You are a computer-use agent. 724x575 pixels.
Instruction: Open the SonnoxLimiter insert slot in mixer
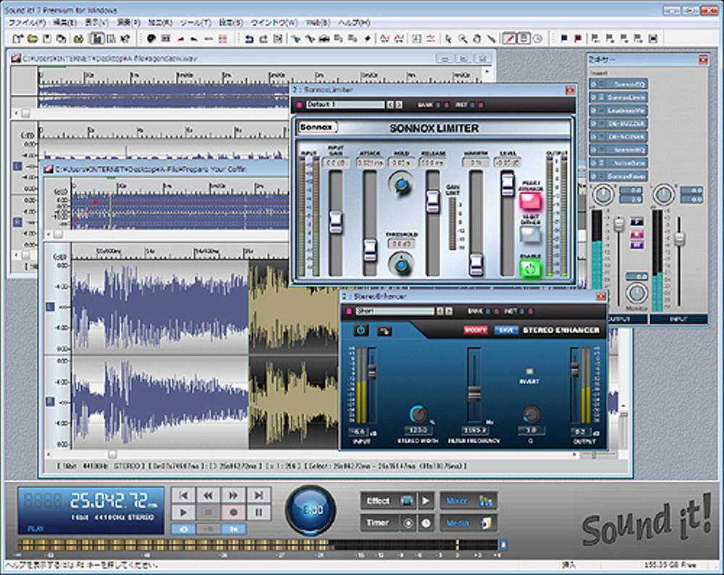[619, 98]
